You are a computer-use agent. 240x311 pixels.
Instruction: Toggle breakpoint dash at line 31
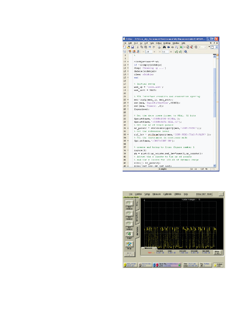pyautogui.click(x=128, y=128)
